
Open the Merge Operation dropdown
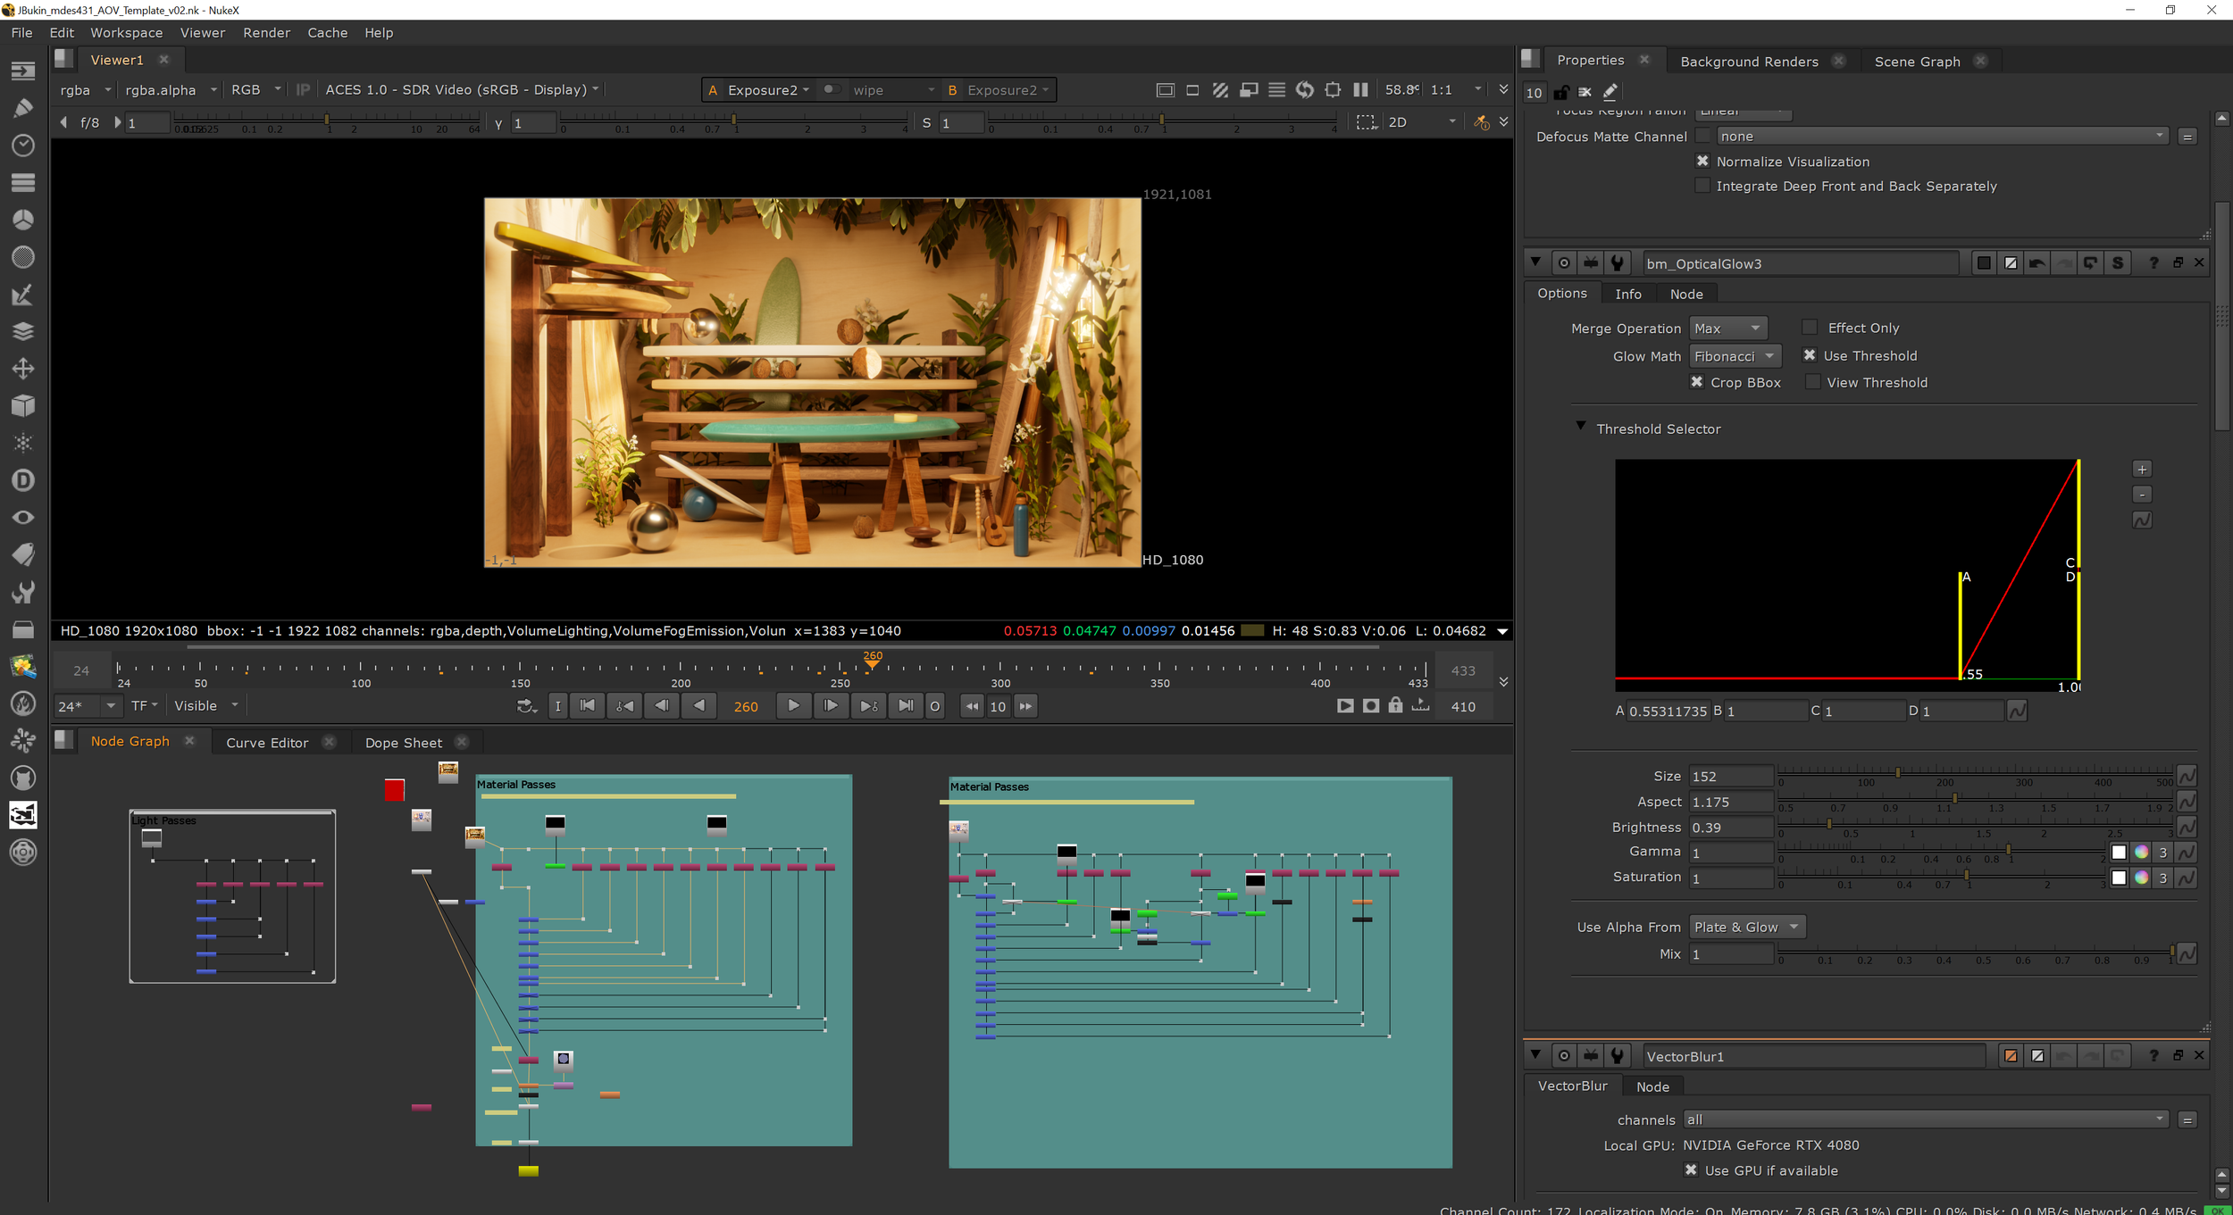1727,329
